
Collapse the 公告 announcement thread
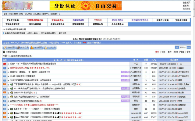pyautogui.click(x=8, y=64)
